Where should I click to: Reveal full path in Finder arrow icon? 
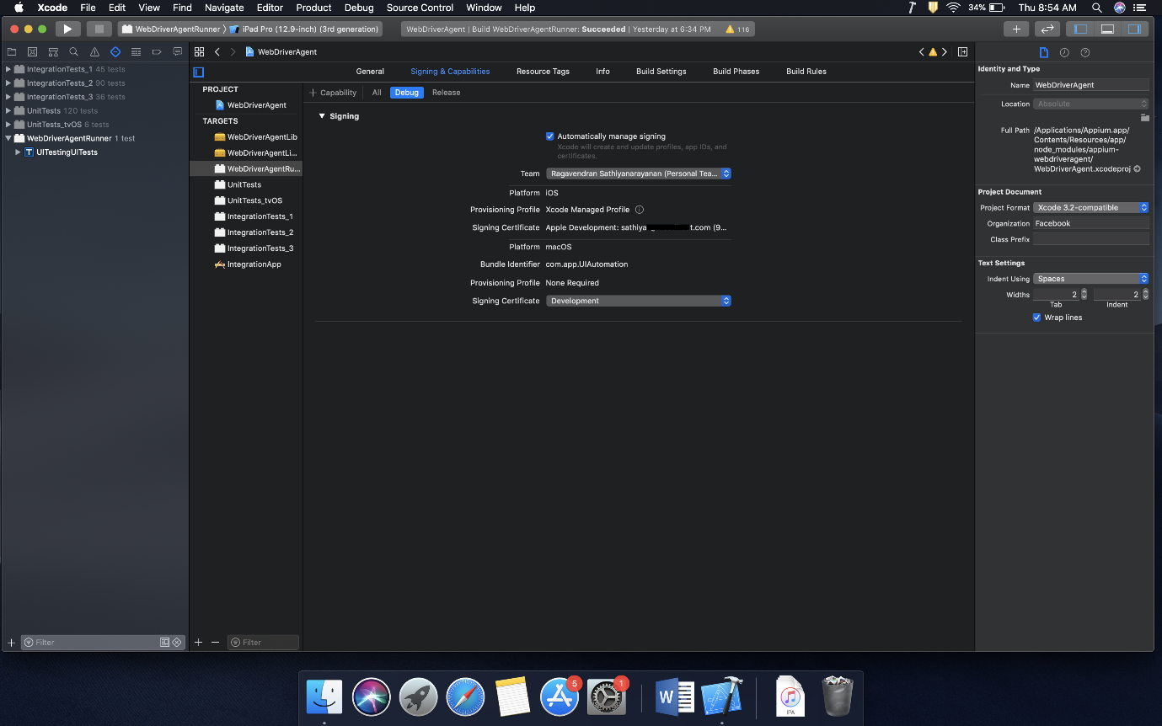(x=1138, y=169)
